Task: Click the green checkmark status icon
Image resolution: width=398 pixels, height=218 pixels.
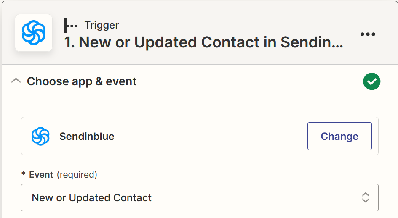Action: click(x=371, y=81)
